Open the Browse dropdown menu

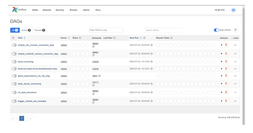74,10
